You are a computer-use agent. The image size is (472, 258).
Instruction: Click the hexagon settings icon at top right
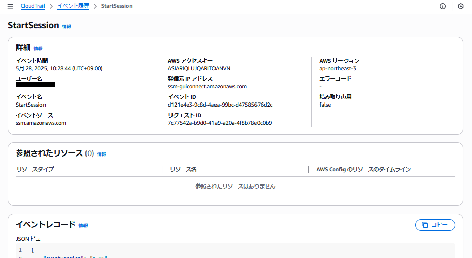(461, 6)
